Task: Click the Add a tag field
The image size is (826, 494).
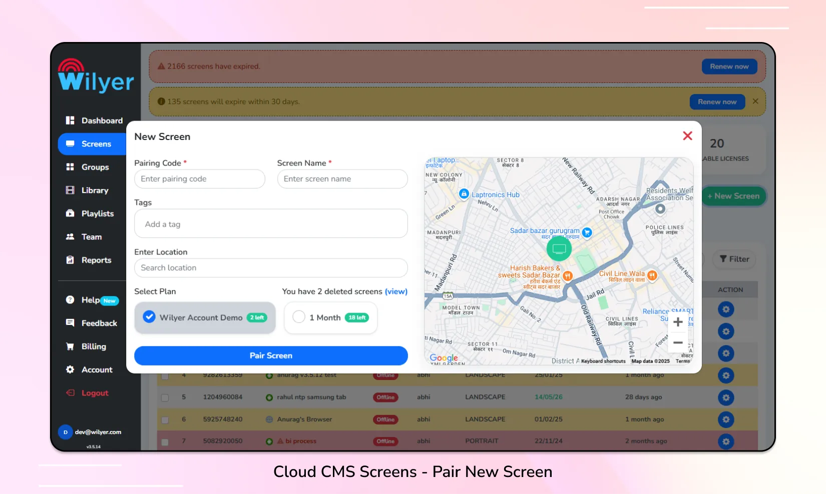Action: point(271,223)
